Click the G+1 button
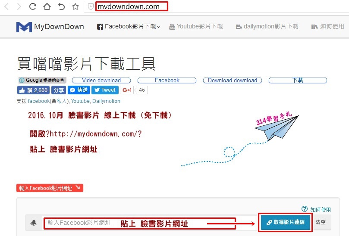Viewport: 349px width, 236px height. click(x=127, y=90)
